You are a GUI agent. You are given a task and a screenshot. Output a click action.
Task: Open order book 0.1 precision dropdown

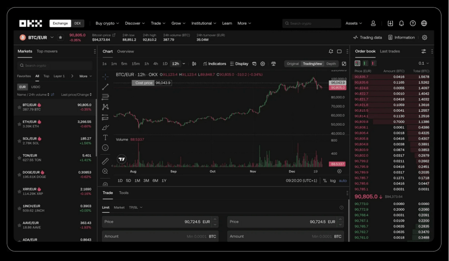pos(424,63)
